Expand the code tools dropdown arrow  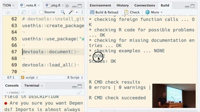click(77, 12)
